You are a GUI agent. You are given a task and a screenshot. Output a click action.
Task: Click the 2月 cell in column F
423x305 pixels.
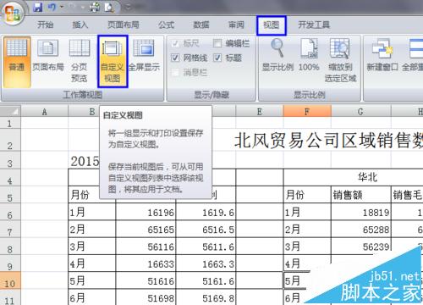tap(307, 230)
